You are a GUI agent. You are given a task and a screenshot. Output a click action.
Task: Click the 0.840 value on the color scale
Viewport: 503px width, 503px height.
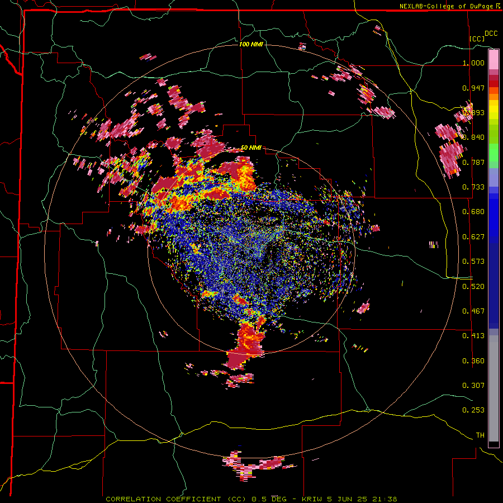pos(473,137)
